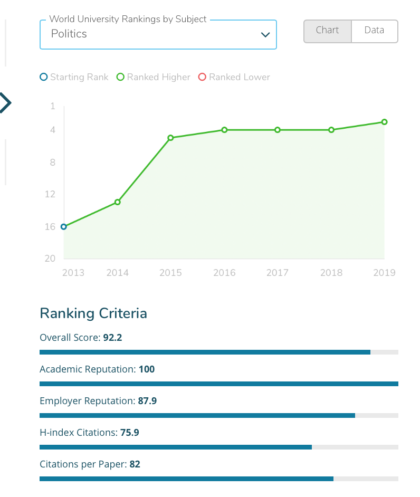
Task: Click the Employer Reputation bar
Action: click(218, 415)
